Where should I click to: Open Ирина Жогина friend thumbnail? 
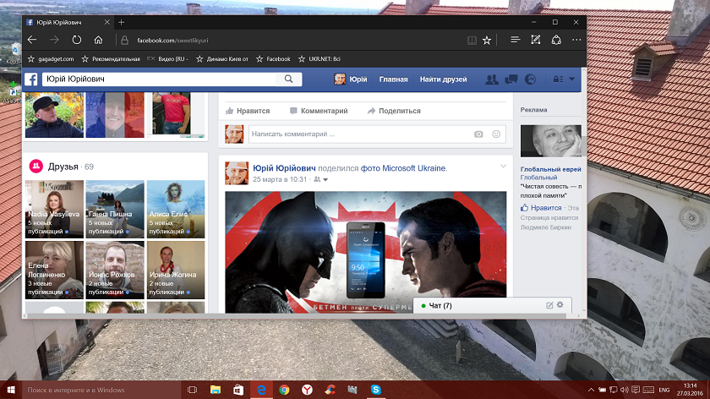click(x=176, y=270)
